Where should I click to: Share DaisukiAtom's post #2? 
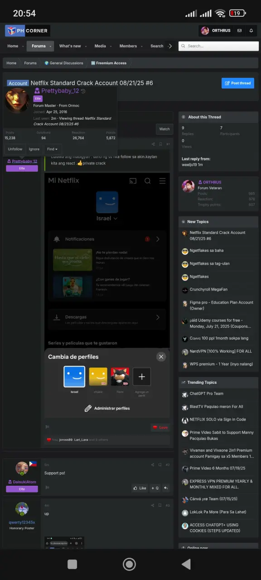coord(153,464)
